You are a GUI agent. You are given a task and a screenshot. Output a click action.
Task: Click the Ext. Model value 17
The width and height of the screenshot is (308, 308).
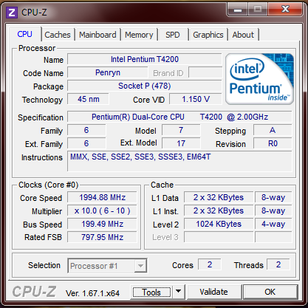181,143
